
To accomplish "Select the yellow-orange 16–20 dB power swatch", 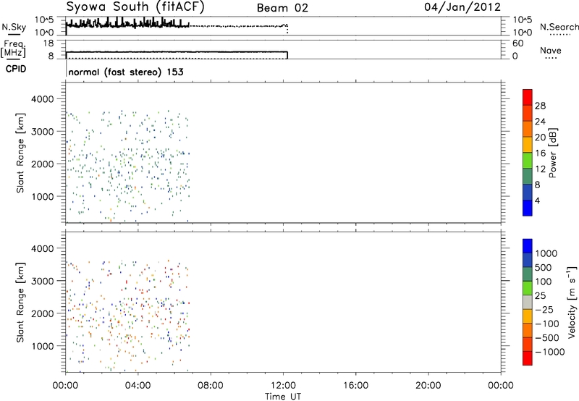I will pyautogui.click(x=528, y=144).
